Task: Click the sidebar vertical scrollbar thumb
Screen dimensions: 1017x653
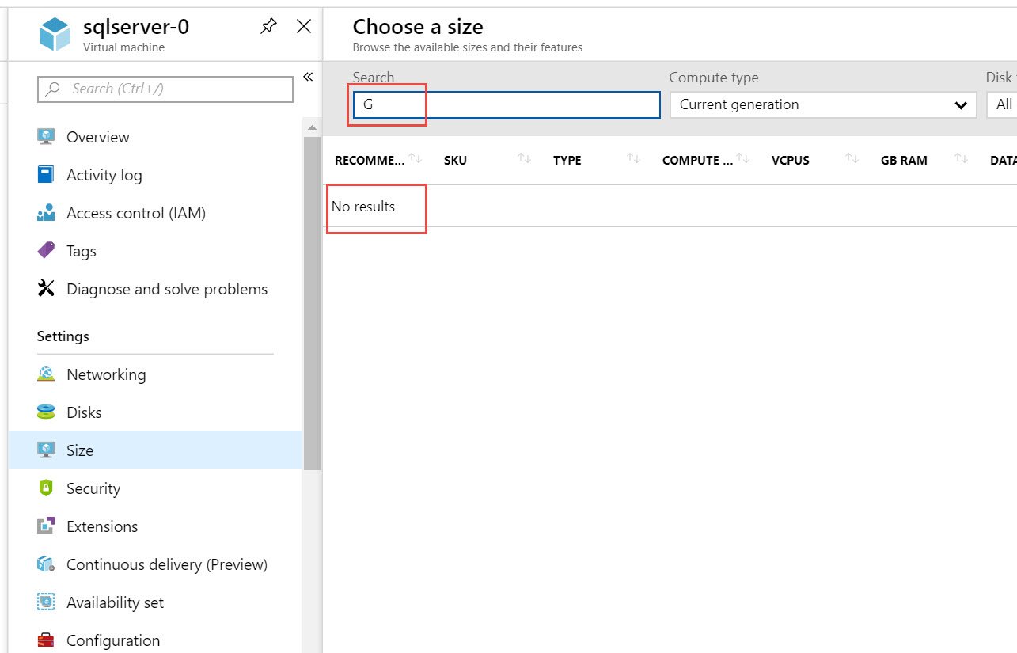Action: point(312,302)
